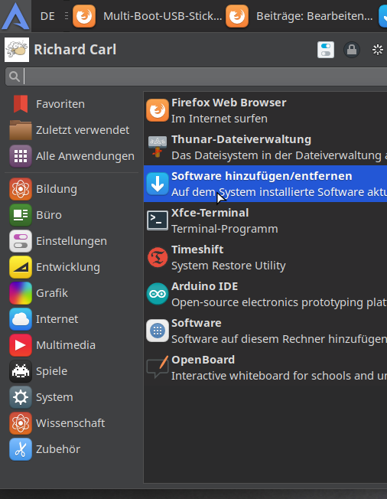Select Wissenschaft category atom icon
Screen dimensions: 387x499
21,423
